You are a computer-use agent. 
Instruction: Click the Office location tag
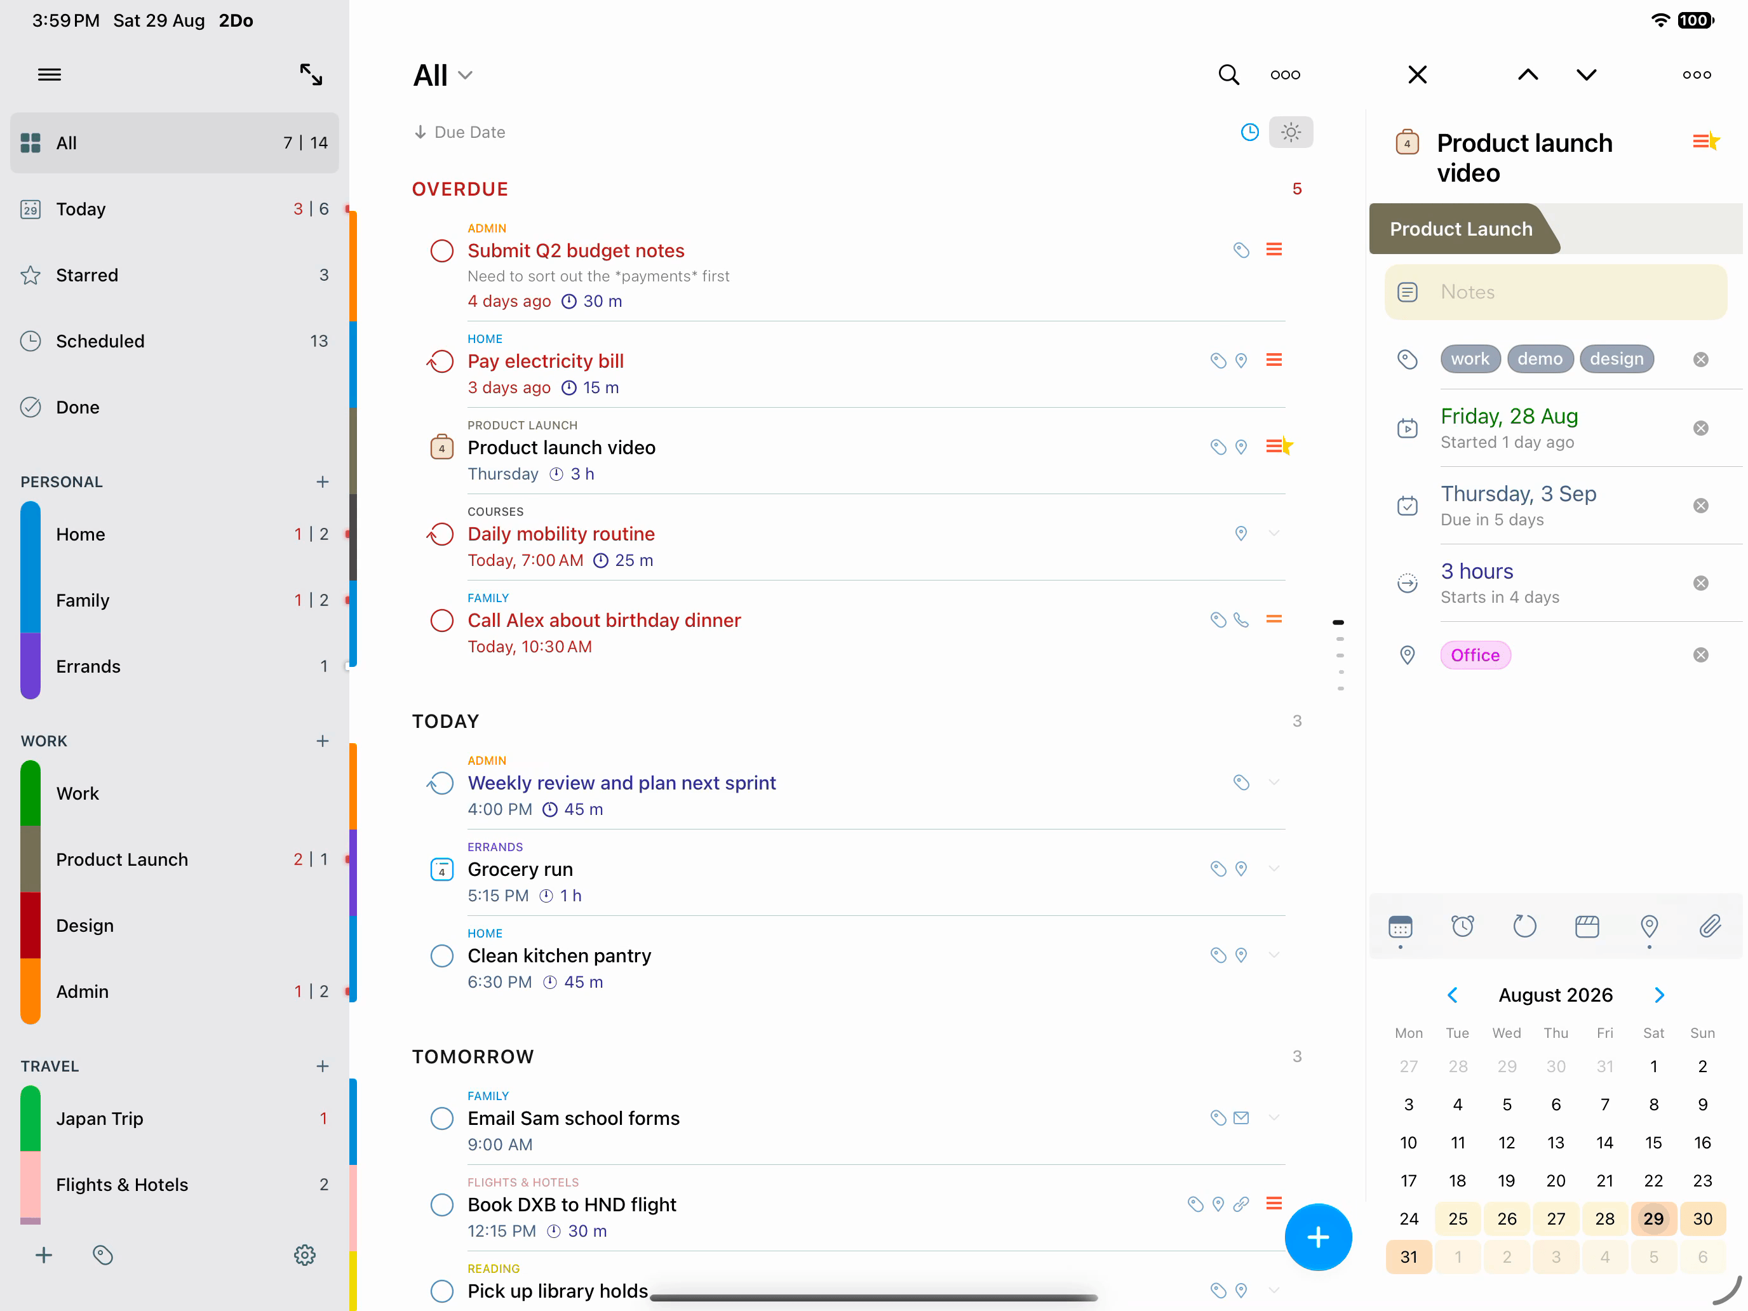click(x=1476, y=655)
